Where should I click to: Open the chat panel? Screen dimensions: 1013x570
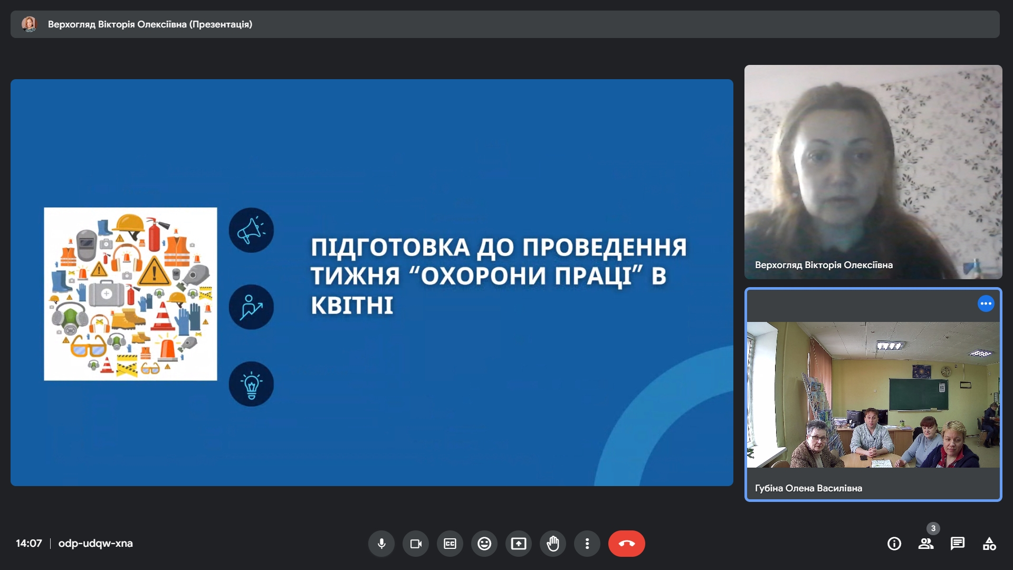(958, 544)
